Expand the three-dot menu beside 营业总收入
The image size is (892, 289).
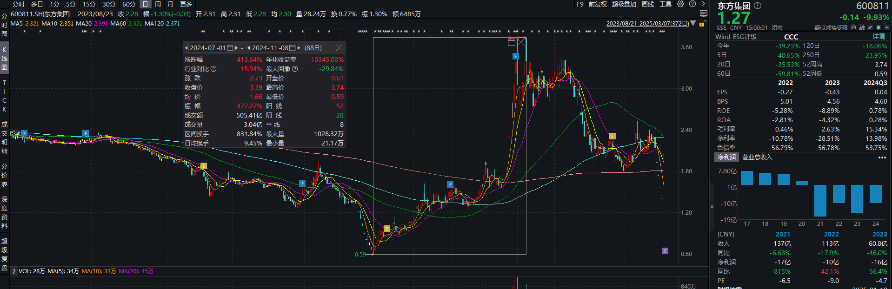coord(882,158)
